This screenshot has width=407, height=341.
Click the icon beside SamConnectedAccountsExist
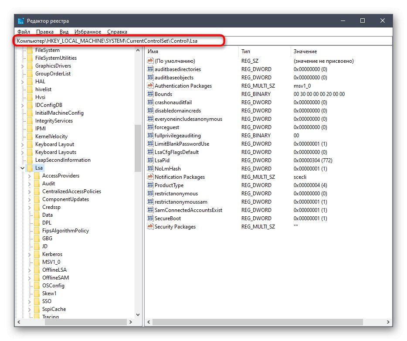(150, 210)
